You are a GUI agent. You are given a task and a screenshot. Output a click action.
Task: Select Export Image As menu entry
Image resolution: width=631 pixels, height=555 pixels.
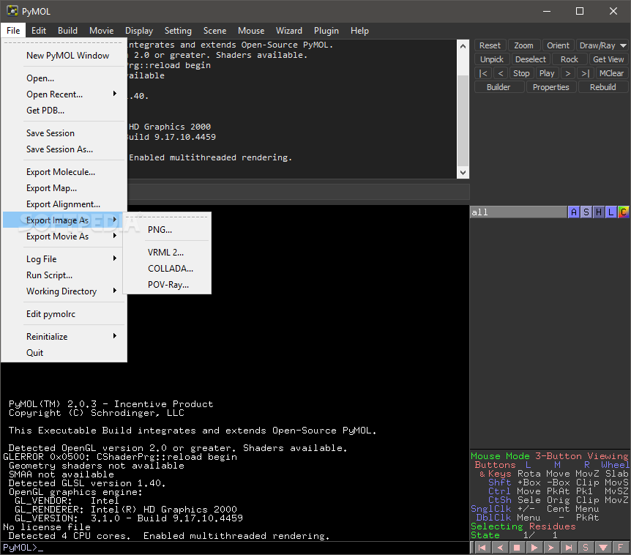pyautogui.click(x=64, y=220)
